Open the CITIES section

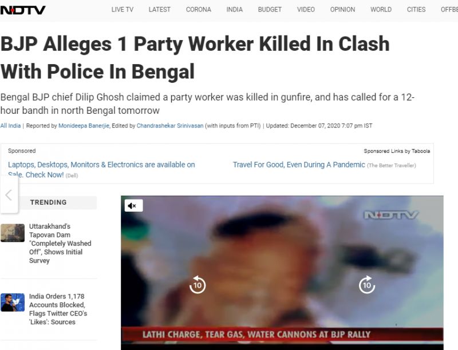[x=416, y=10]
